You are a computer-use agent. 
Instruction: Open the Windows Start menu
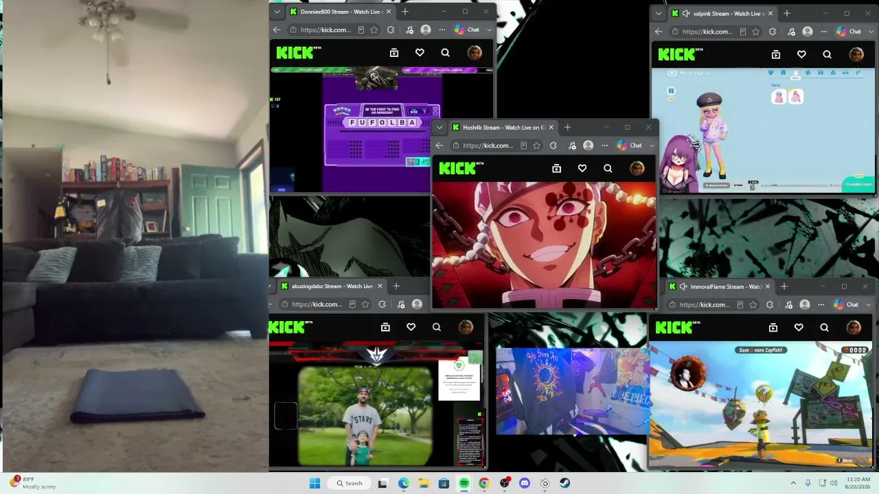pos(315,483)
